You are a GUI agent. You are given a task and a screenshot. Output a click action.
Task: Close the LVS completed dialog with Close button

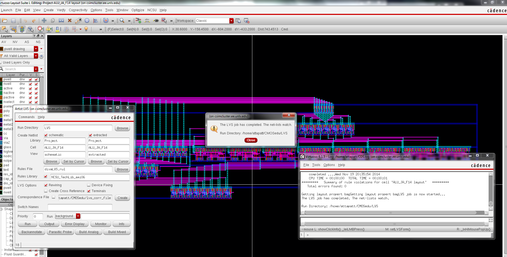pos(251,140)
